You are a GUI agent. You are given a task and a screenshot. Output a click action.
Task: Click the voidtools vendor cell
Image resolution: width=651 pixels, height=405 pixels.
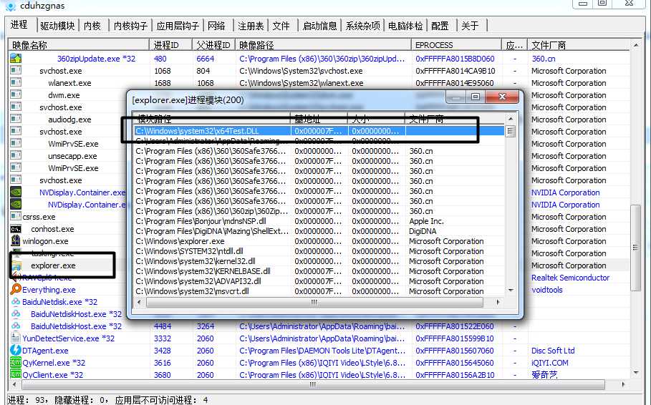(546, 290)
